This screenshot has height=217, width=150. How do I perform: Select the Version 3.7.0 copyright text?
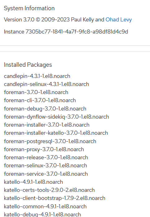tap(54, 20)
